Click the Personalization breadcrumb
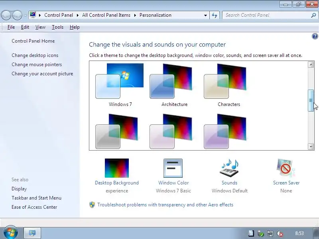Image resolution: width=319 pixels, height=239 pixels. point(156,15)
